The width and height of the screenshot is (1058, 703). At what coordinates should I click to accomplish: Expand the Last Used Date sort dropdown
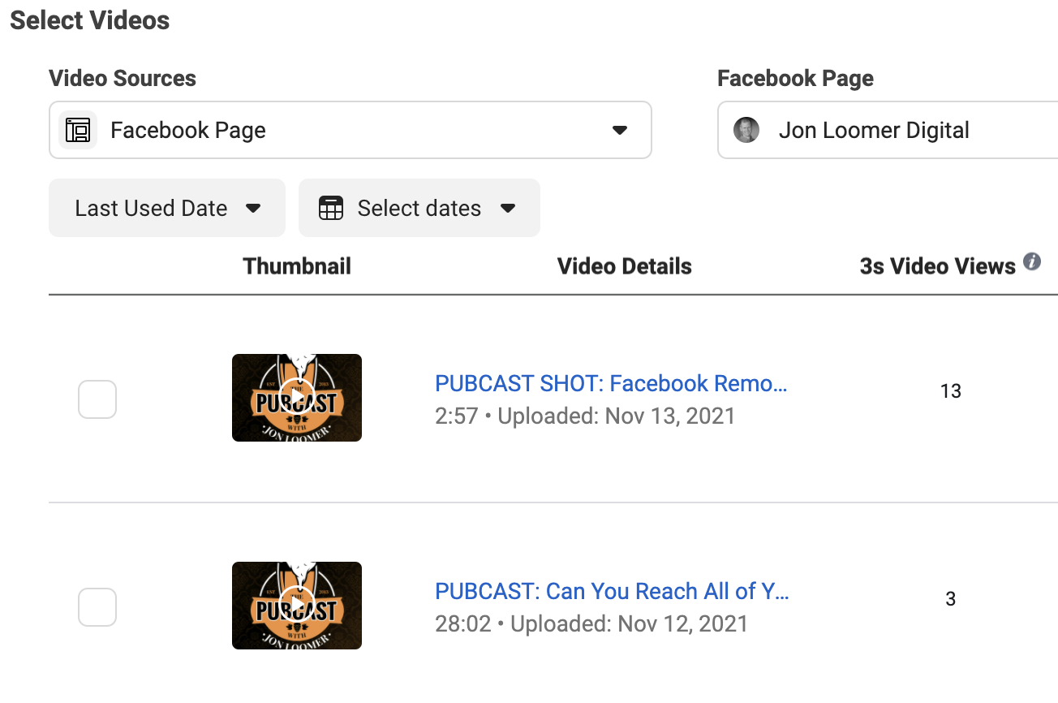click(x=167, y=208)
